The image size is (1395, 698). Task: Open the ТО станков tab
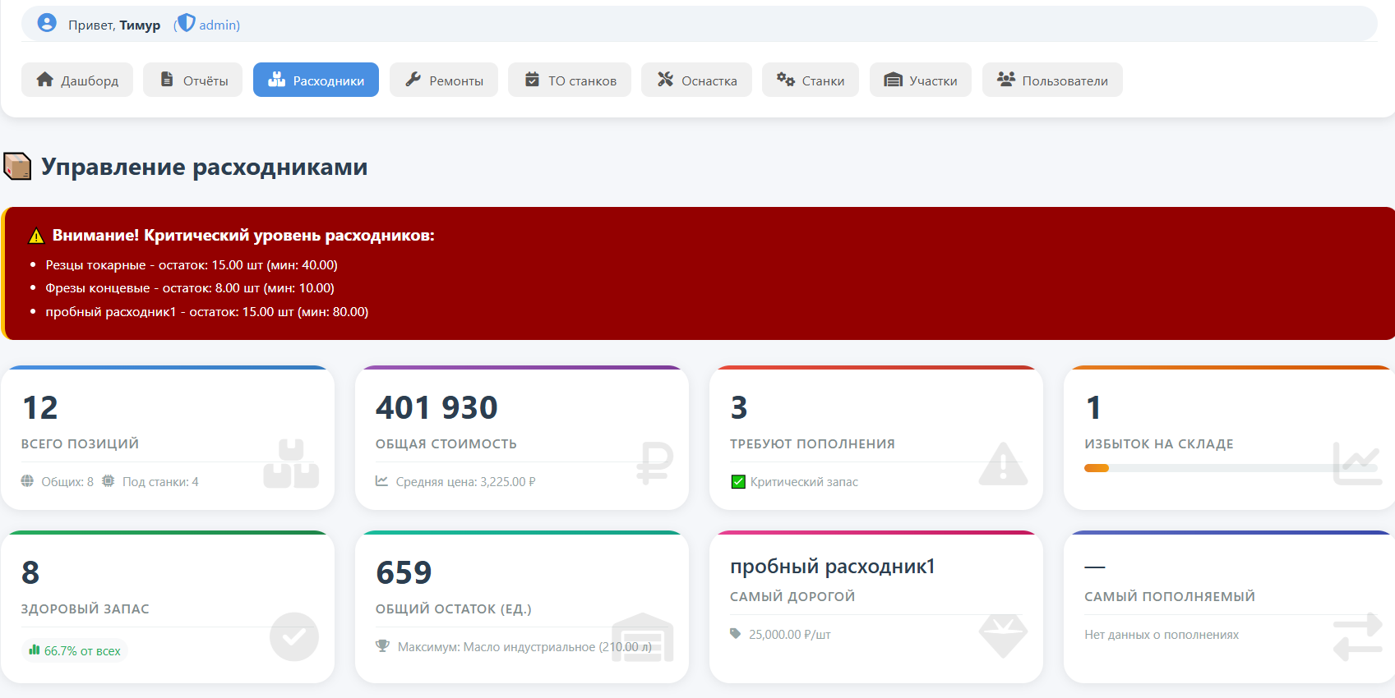point(570,80)
